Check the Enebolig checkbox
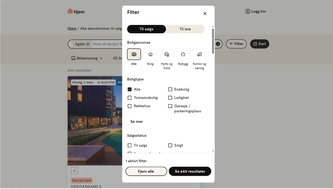The image size is (333, 189). (170, 89)
